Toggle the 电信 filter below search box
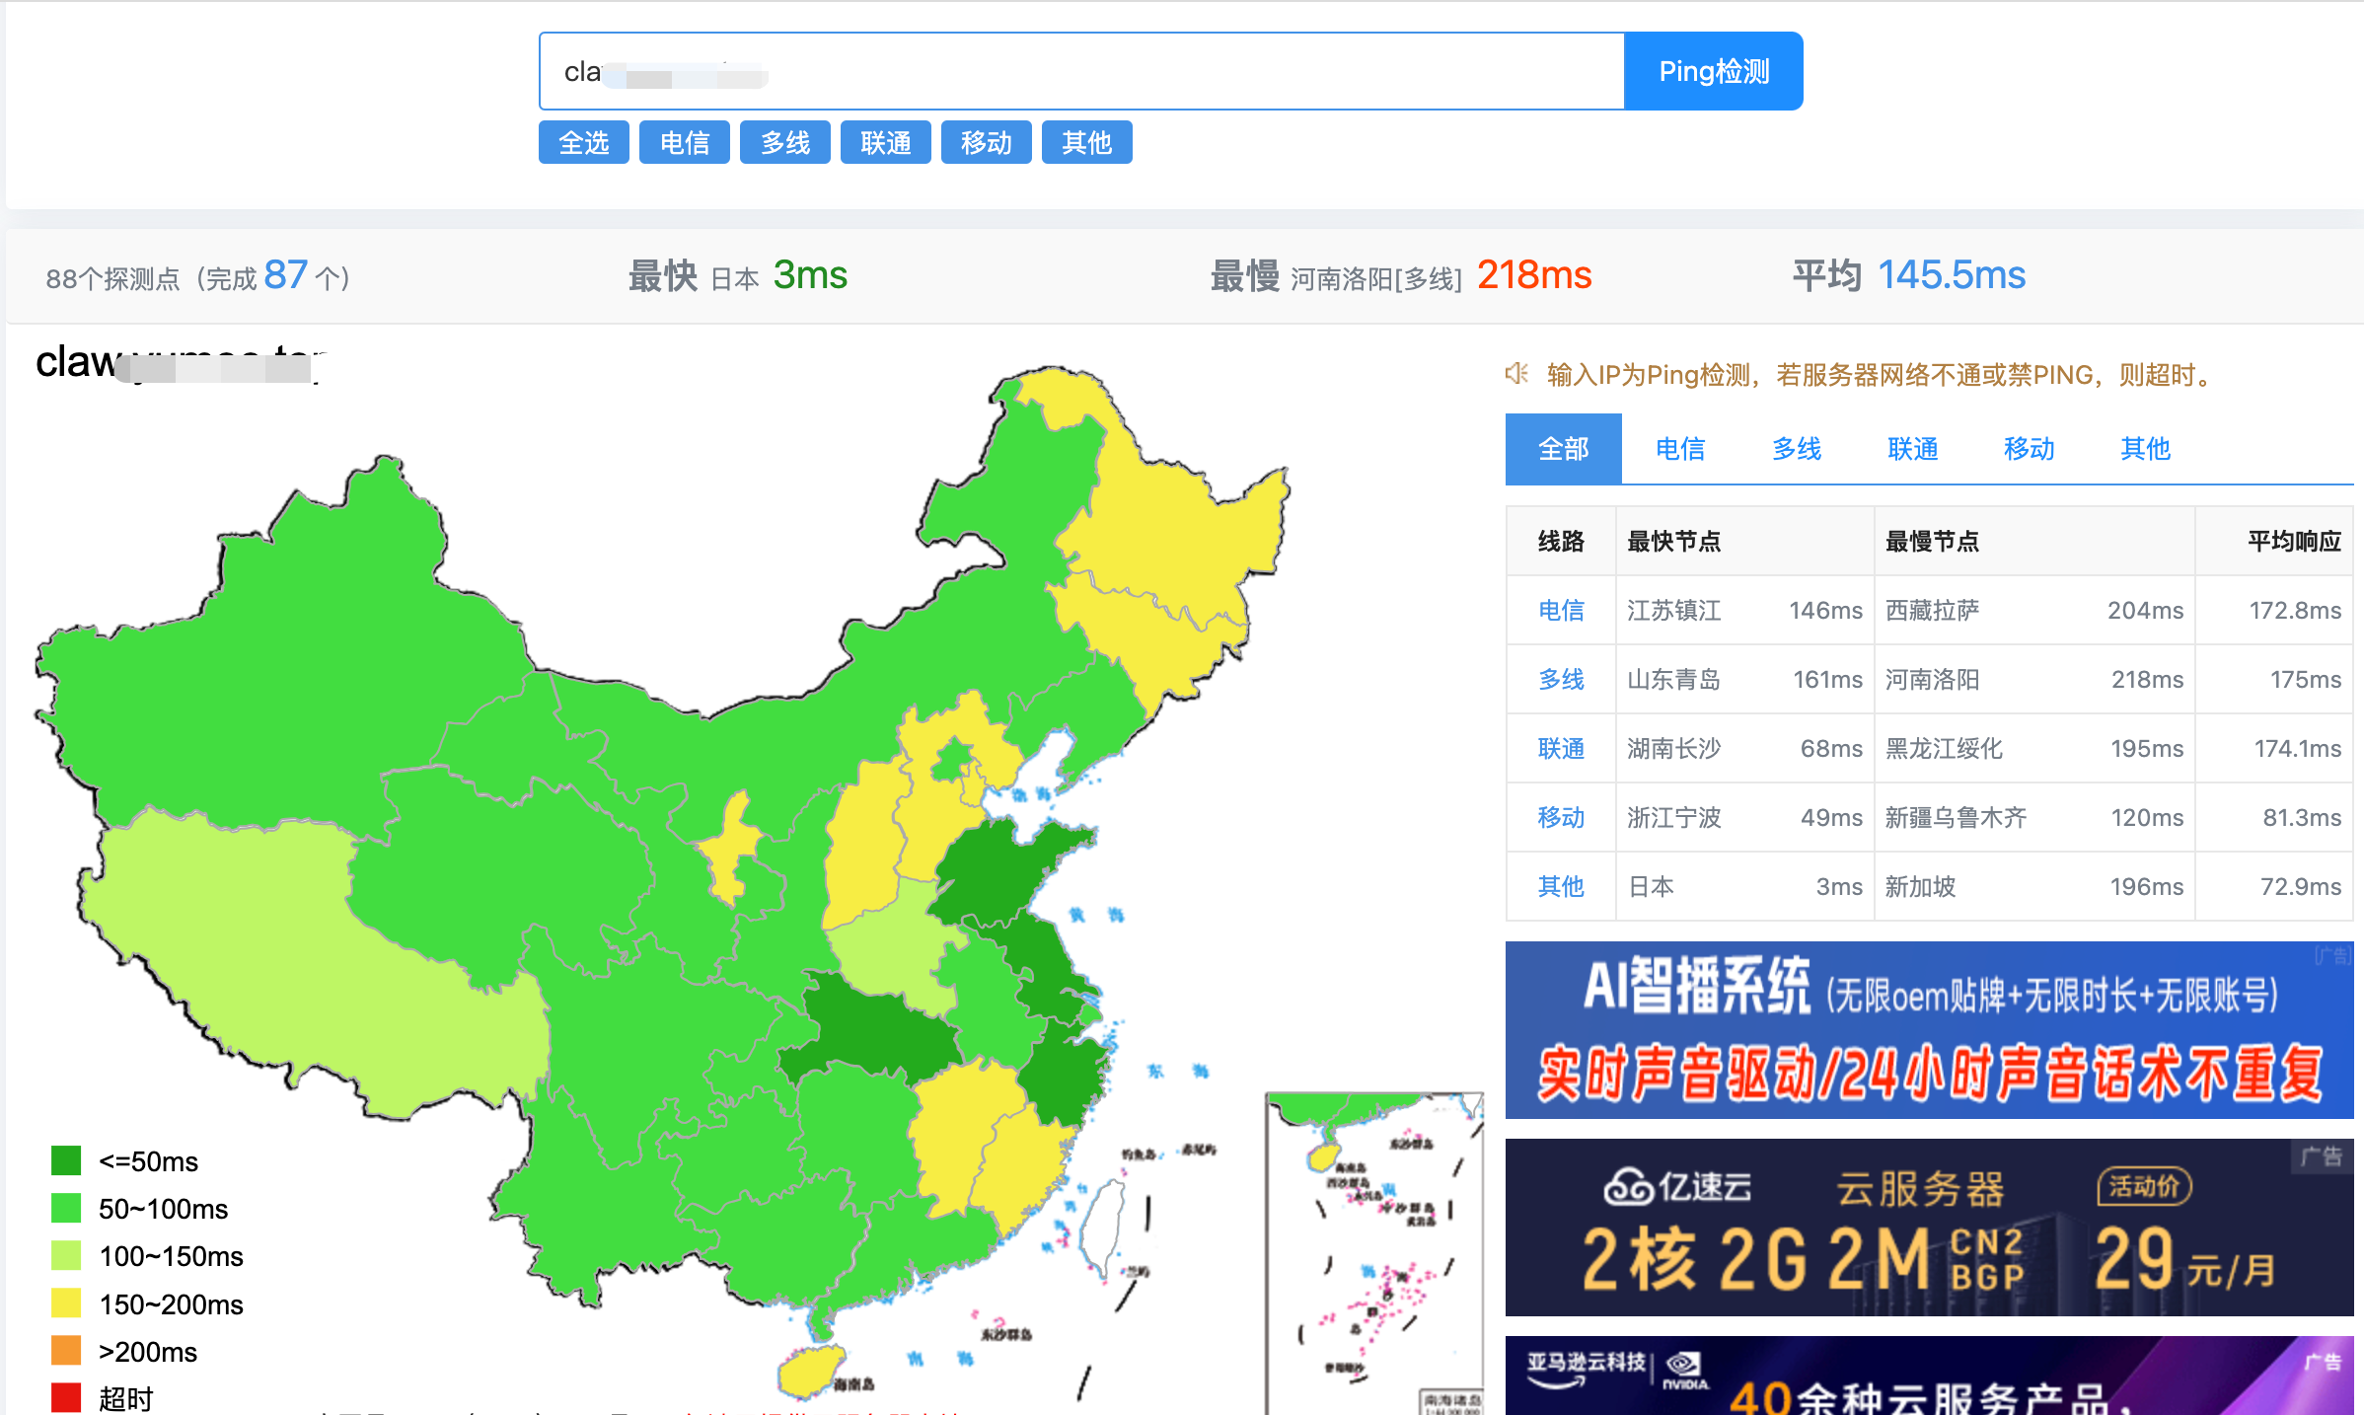This screenshot has height=1415, width=2364. click(x=685, y=143)
